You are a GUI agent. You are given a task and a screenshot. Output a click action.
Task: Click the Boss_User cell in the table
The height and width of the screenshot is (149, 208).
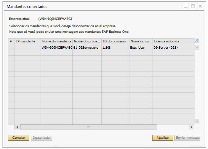click(141, 47)
